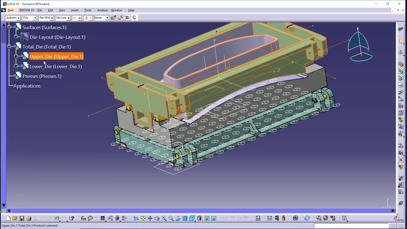The height and width of the screenshot is (229, 407).
Task: Select Presses (Presses.1) in the tree
Action: click(42, 76)
